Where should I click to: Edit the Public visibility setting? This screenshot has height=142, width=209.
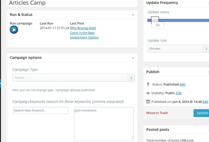(179, 93)
